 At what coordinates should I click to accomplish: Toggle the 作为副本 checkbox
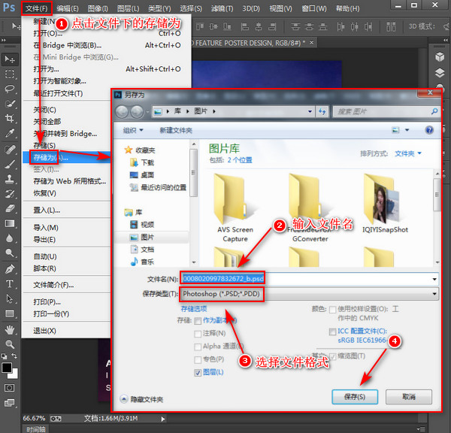(x=198, y=321)
